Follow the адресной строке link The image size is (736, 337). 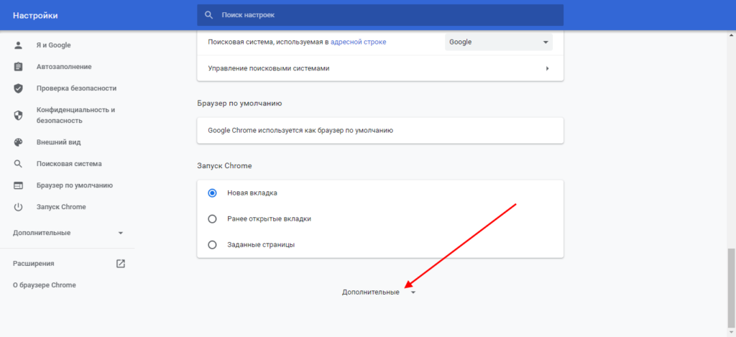pos(358,42)
